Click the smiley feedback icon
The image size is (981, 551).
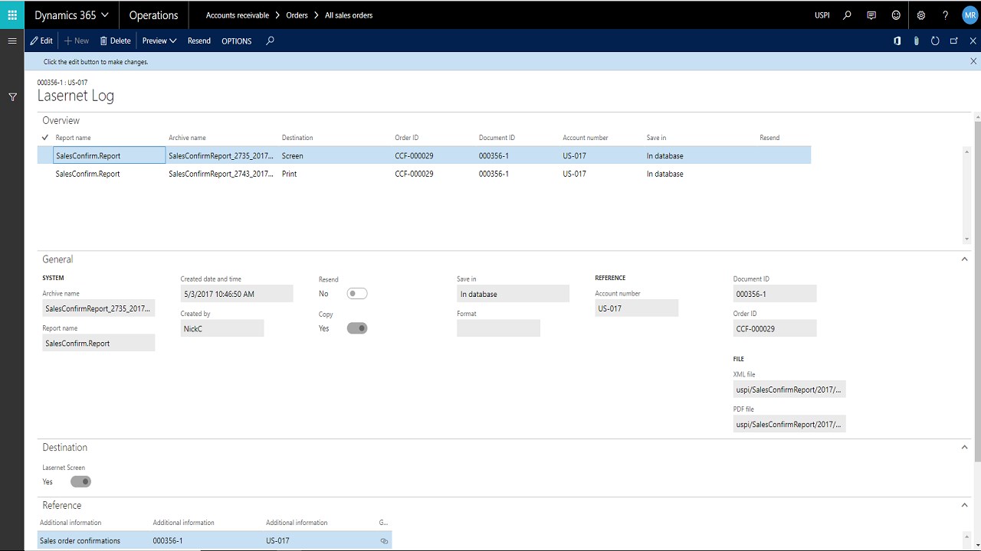[x=896, y=15]
